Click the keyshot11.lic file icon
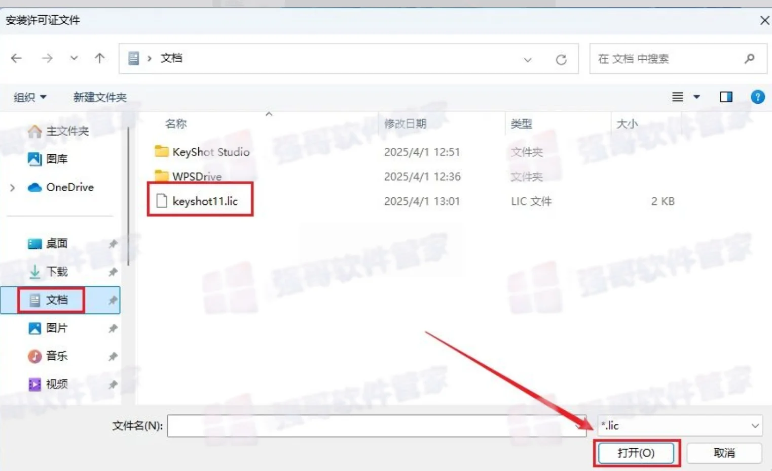The image size is (772, 471). (162, 201)
